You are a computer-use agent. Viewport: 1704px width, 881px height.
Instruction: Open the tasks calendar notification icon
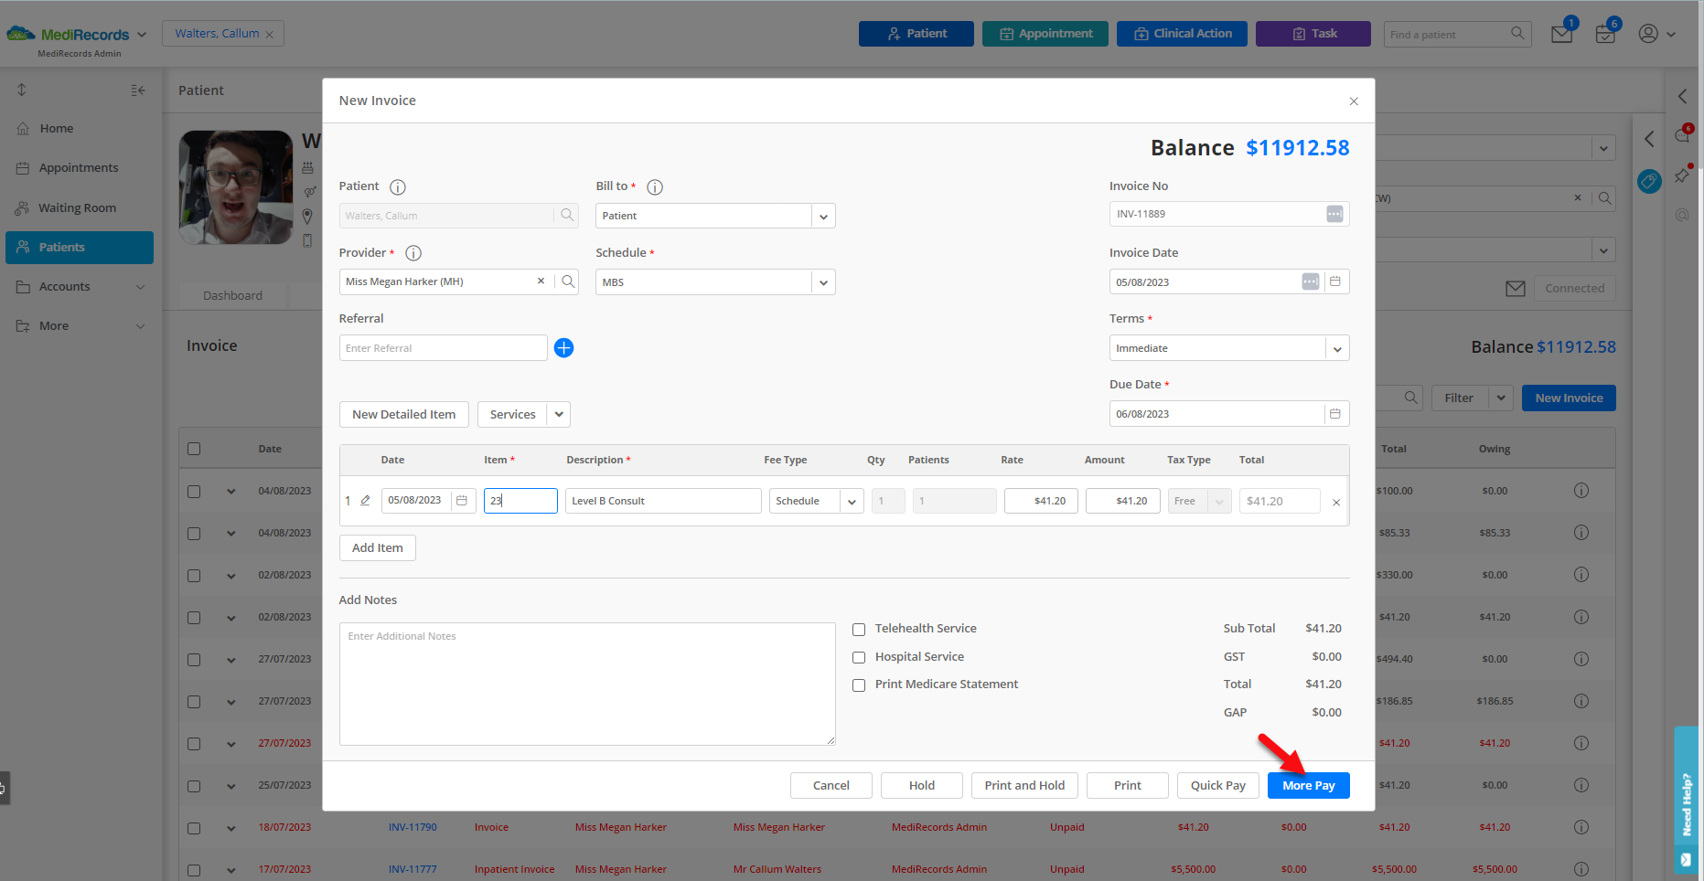[x=1605, y=34]
